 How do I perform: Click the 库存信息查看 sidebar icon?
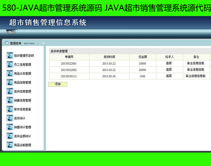(x=10, y=109)
